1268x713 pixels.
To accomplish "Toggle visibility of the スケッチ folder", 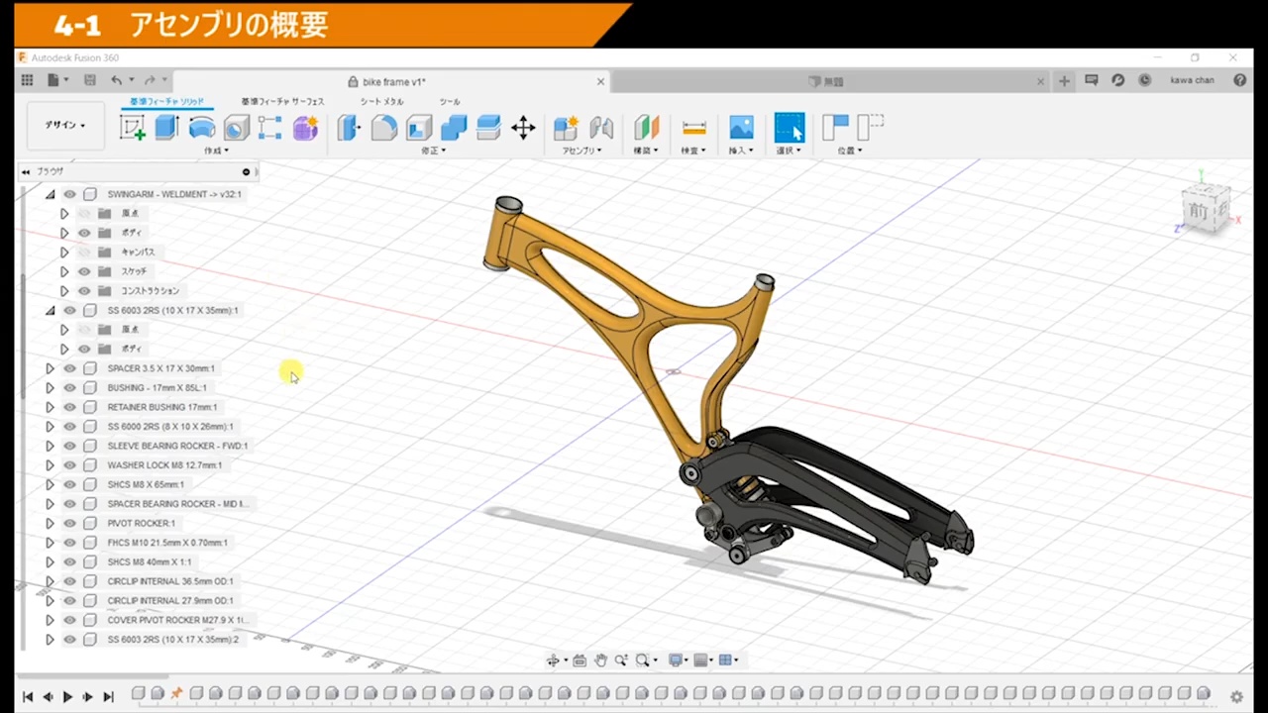I will pyautogui.click(x=84, y=271).
